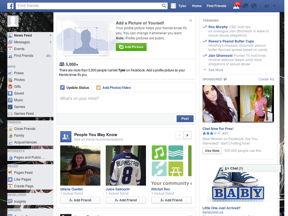
Task: Add Juice Sabourin as a friend
Action: point(126,200)
